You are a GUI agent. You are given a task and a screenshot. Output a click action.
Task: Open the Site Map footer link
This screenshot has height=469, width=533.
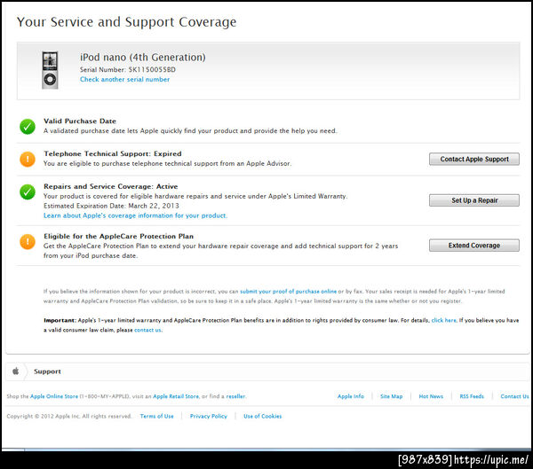(391, 396)
